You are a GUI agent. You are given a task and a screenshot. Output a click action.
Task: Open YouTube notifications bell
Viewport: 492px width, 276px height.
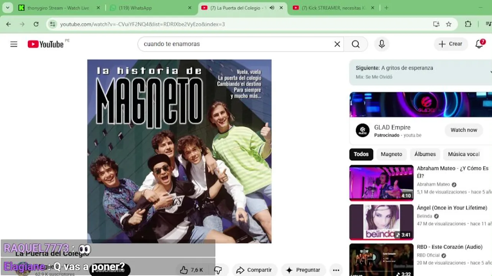point(479,44)
